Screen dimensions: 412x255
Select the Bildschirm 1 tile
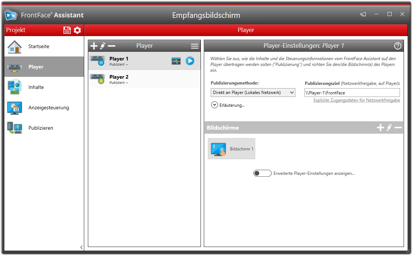point(232,149)
